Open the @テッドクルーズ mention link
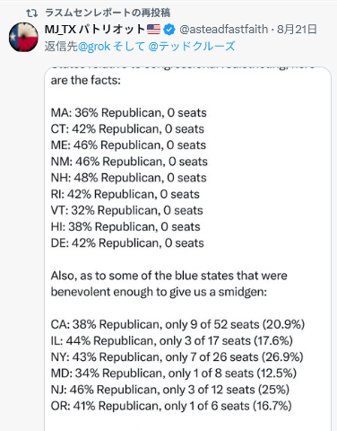337x431 pixels. coord(192,47)
